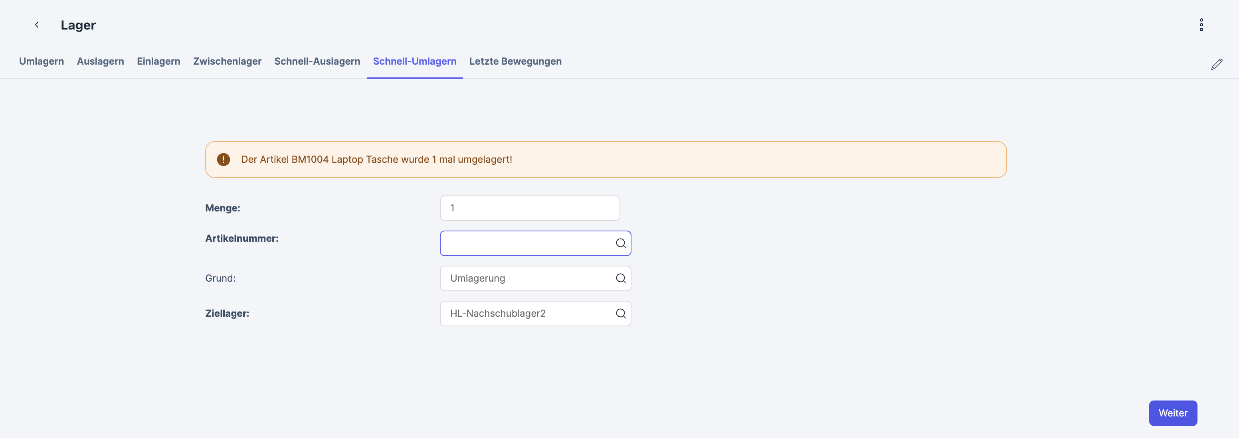The width and height of the screenshot is (1239, 438).
Task: Show the Letzte Bewegungen tab
Action: 515,61
